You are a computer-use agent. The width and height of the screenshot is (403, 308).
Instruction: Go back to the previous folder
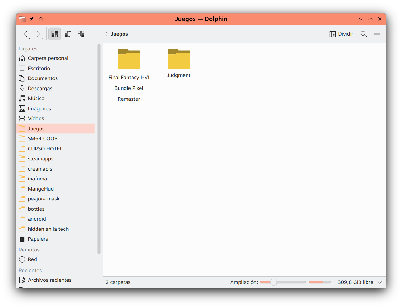pyautogui.click(x=26, y=34)
